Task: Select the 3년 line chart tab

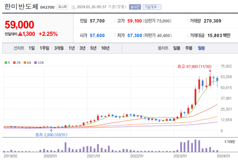Action: pyautogui.click(x=83, y=48)
